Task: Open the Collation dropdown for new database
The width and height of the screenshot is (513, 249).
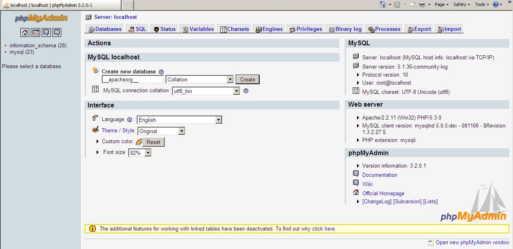Action: coord(200,79)
